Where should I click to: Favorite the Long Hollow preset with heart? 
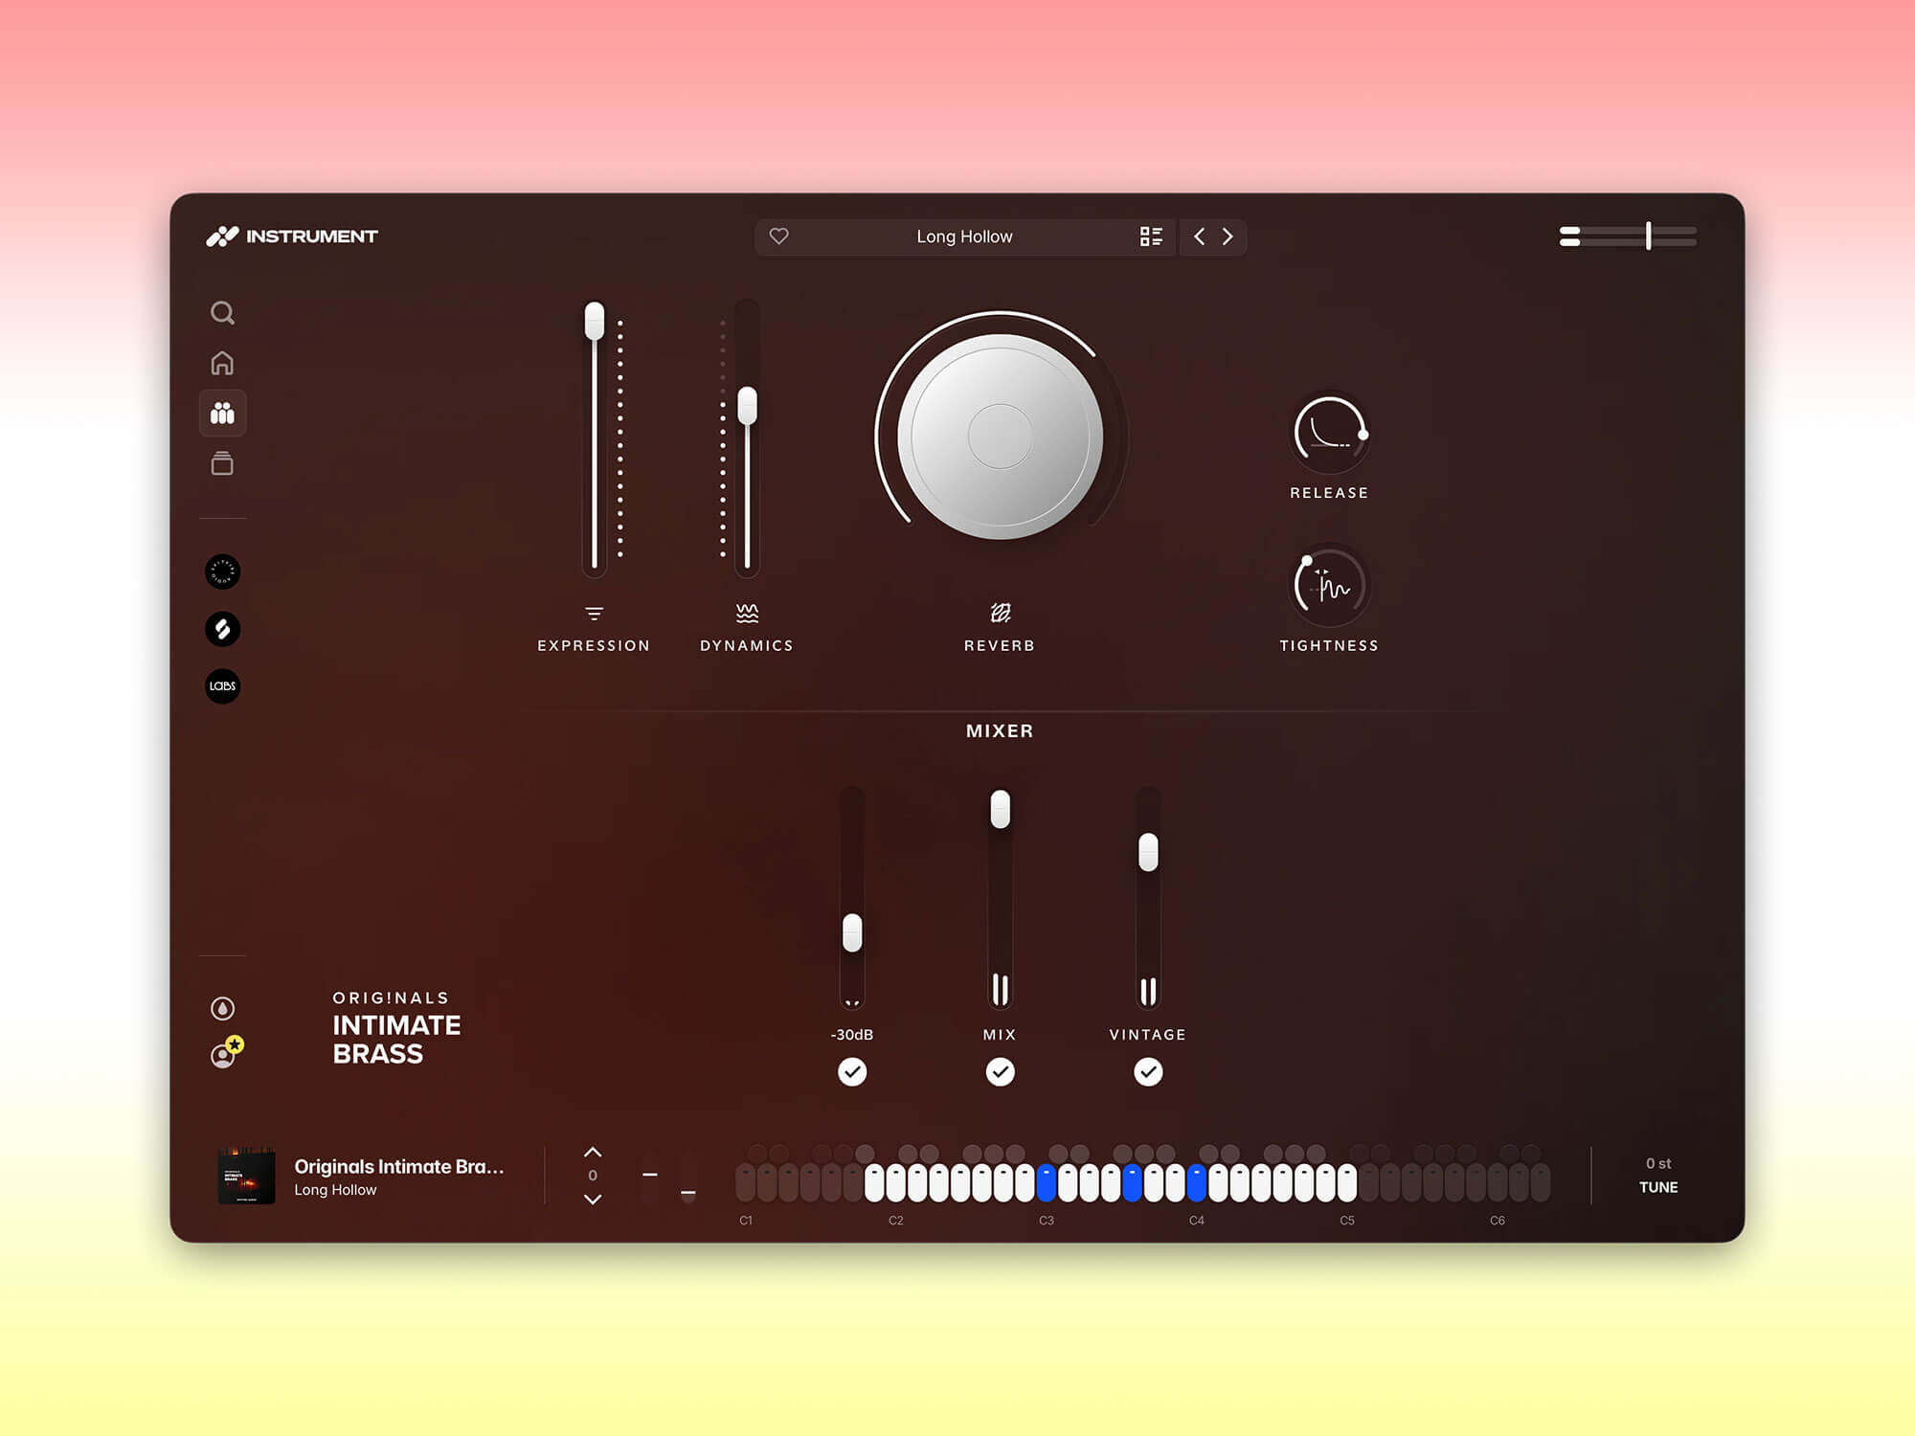point(779,236)
